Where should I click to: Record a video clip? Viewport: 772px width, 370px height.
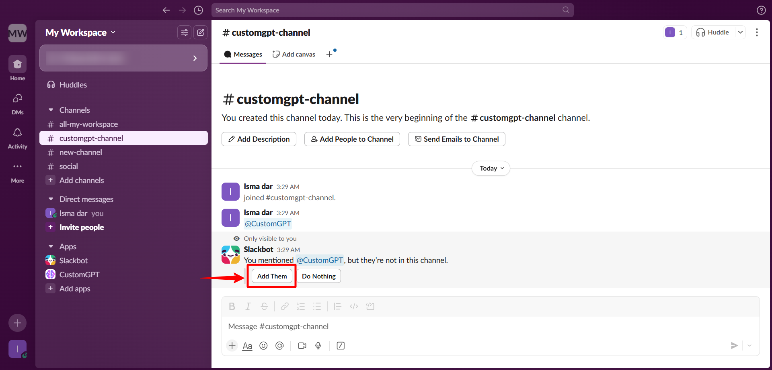click(302, 346)
